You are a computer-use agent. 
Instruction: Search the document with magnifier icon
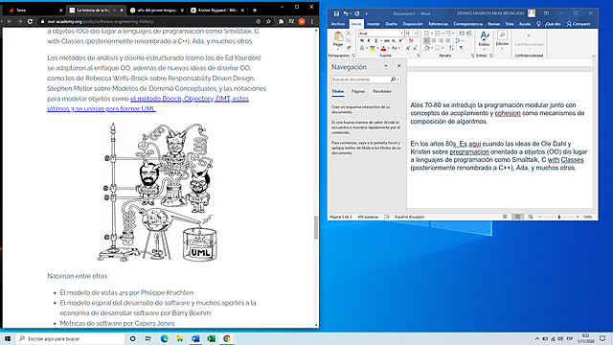point(393,80)
